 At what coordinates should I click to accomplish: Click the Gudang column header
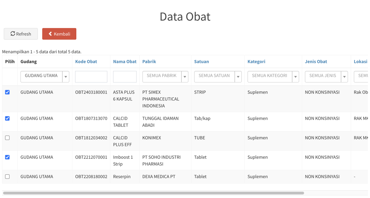pyautogui.click(x=29, y=61)
